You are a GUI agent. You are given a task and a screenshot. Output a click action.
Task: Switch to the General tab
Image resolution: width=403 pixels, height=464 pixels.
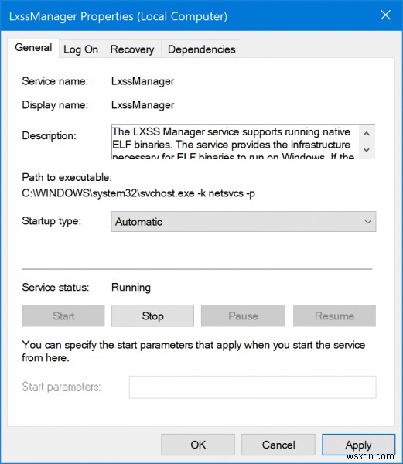pyautogui.click(x=33, y=48)
